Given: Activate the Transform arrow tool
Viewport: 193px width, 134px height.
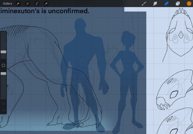Looking at the screenshot, I should click(x=46, y=4).
